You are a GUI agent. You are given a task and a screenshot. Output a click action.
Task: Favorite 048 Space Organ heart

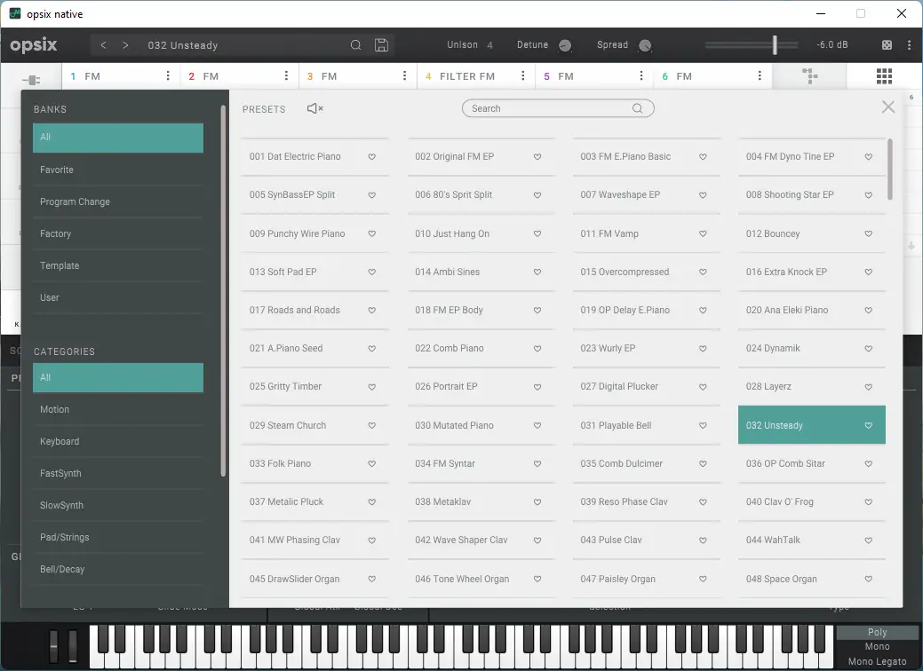(x=868, y=580)
